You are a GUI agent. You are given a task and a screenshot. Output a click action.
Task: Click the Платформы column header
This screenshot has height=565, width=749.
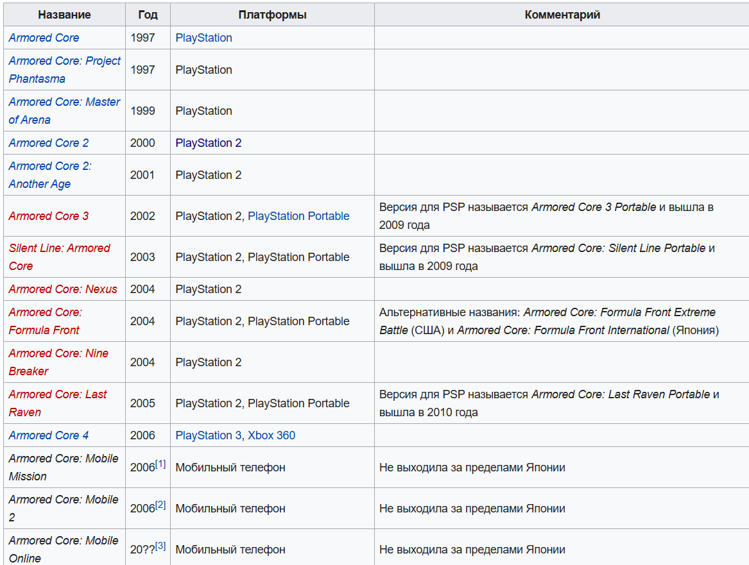pyautogui.click(x=272, y=15)
